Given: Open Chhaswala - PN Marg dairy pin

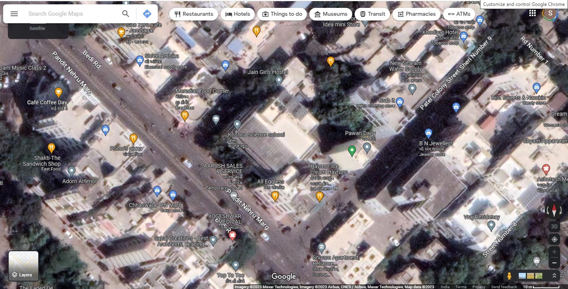Looking at the screenshot, I should coord(173,195).
